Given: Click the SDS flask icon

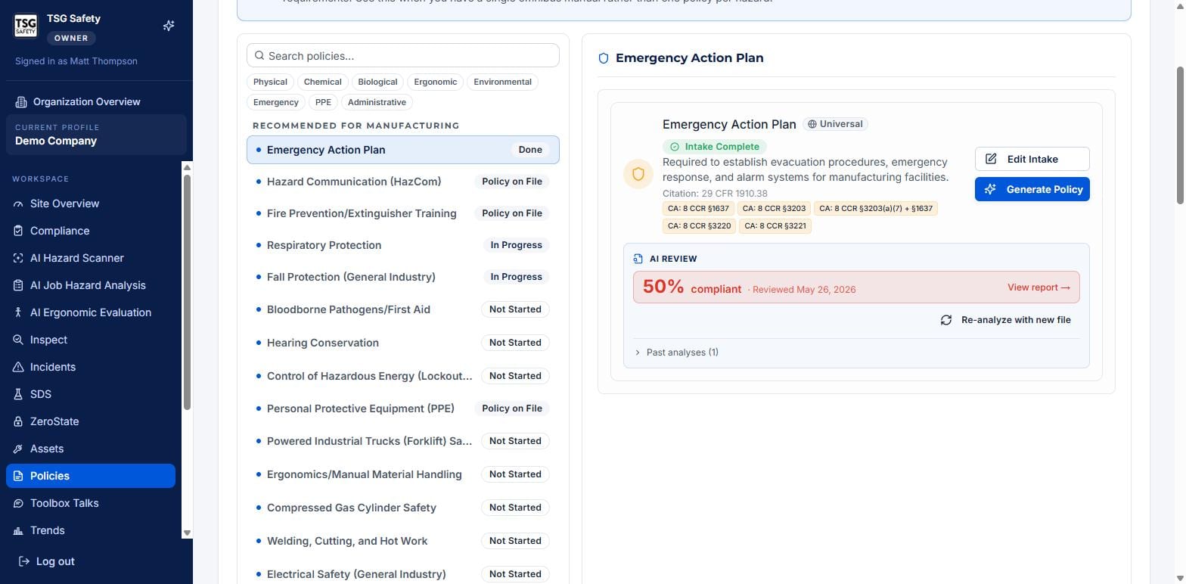Looking at the screenshot, I should coord(18,394).
